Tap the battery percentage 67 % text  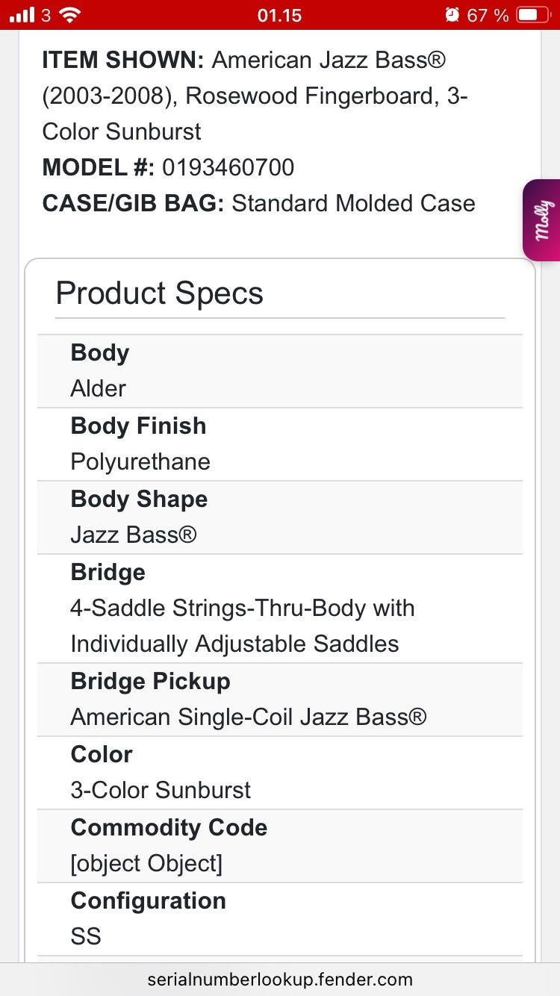[x=488, y=15]
